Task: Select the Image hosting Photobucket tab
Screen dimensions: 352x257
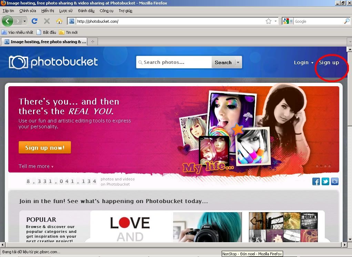Action: [x=44, y=41]
